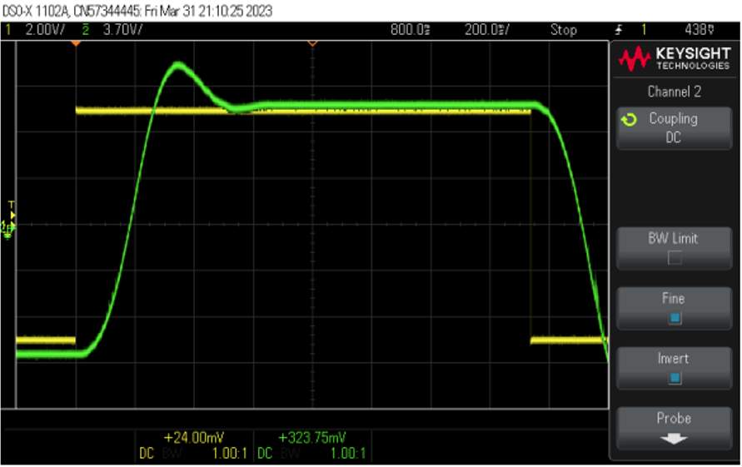Image resolution: width=742 pixels, height=467 pixels.
Task: Click the Stop run status indicator
Action: click(x=563, y=30)
